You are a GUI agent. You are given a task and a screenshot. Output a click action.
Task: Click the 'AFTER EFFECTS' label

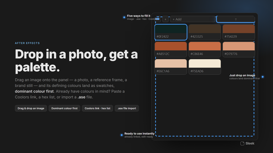click(x=27, y=43)
